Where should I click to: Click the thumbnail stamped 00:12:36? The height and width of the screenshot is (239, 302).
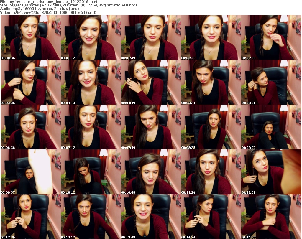click(x=30, y=217)
